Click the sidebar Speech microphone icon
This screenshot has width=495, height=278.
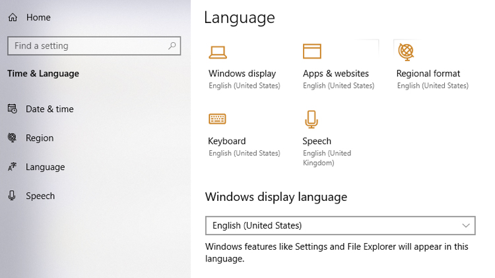(12, 196)
